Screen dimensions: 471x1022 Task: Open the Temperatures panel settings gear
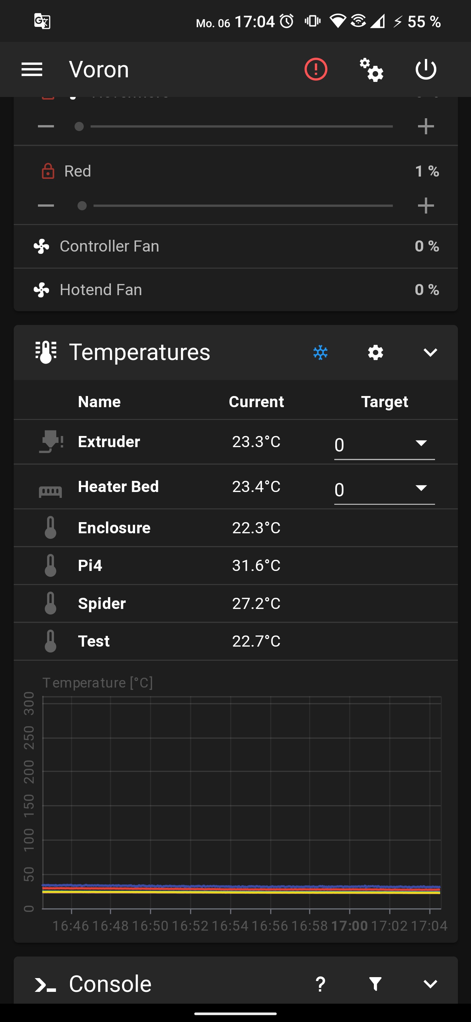tap(375, 352)
